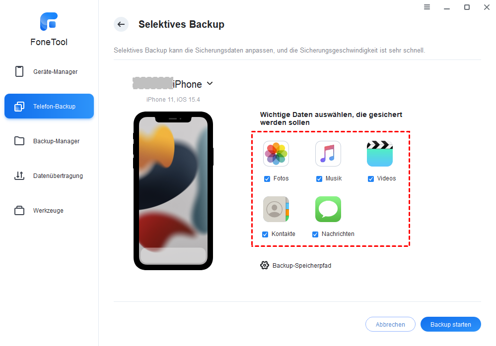Select Datenübertragung in the sidebar
The width and height of the screenshot is (496, 346).
point(49,175)
